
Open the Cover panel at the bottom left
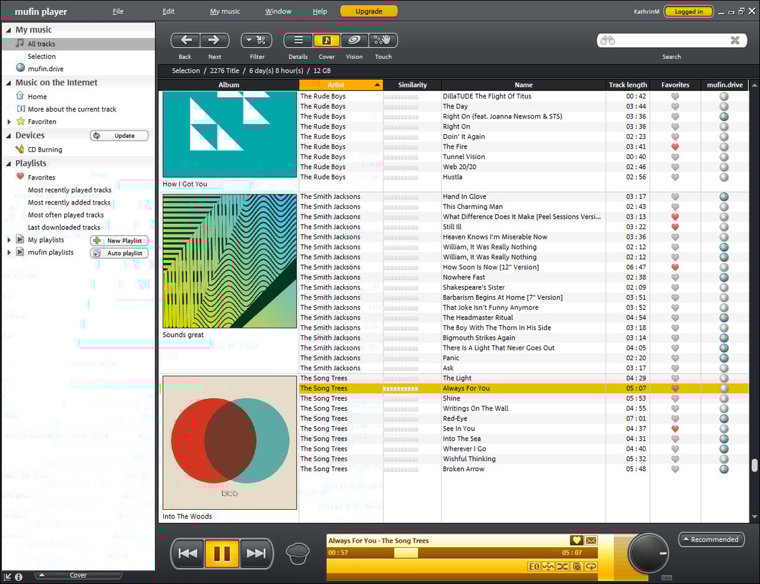[78, 575]
